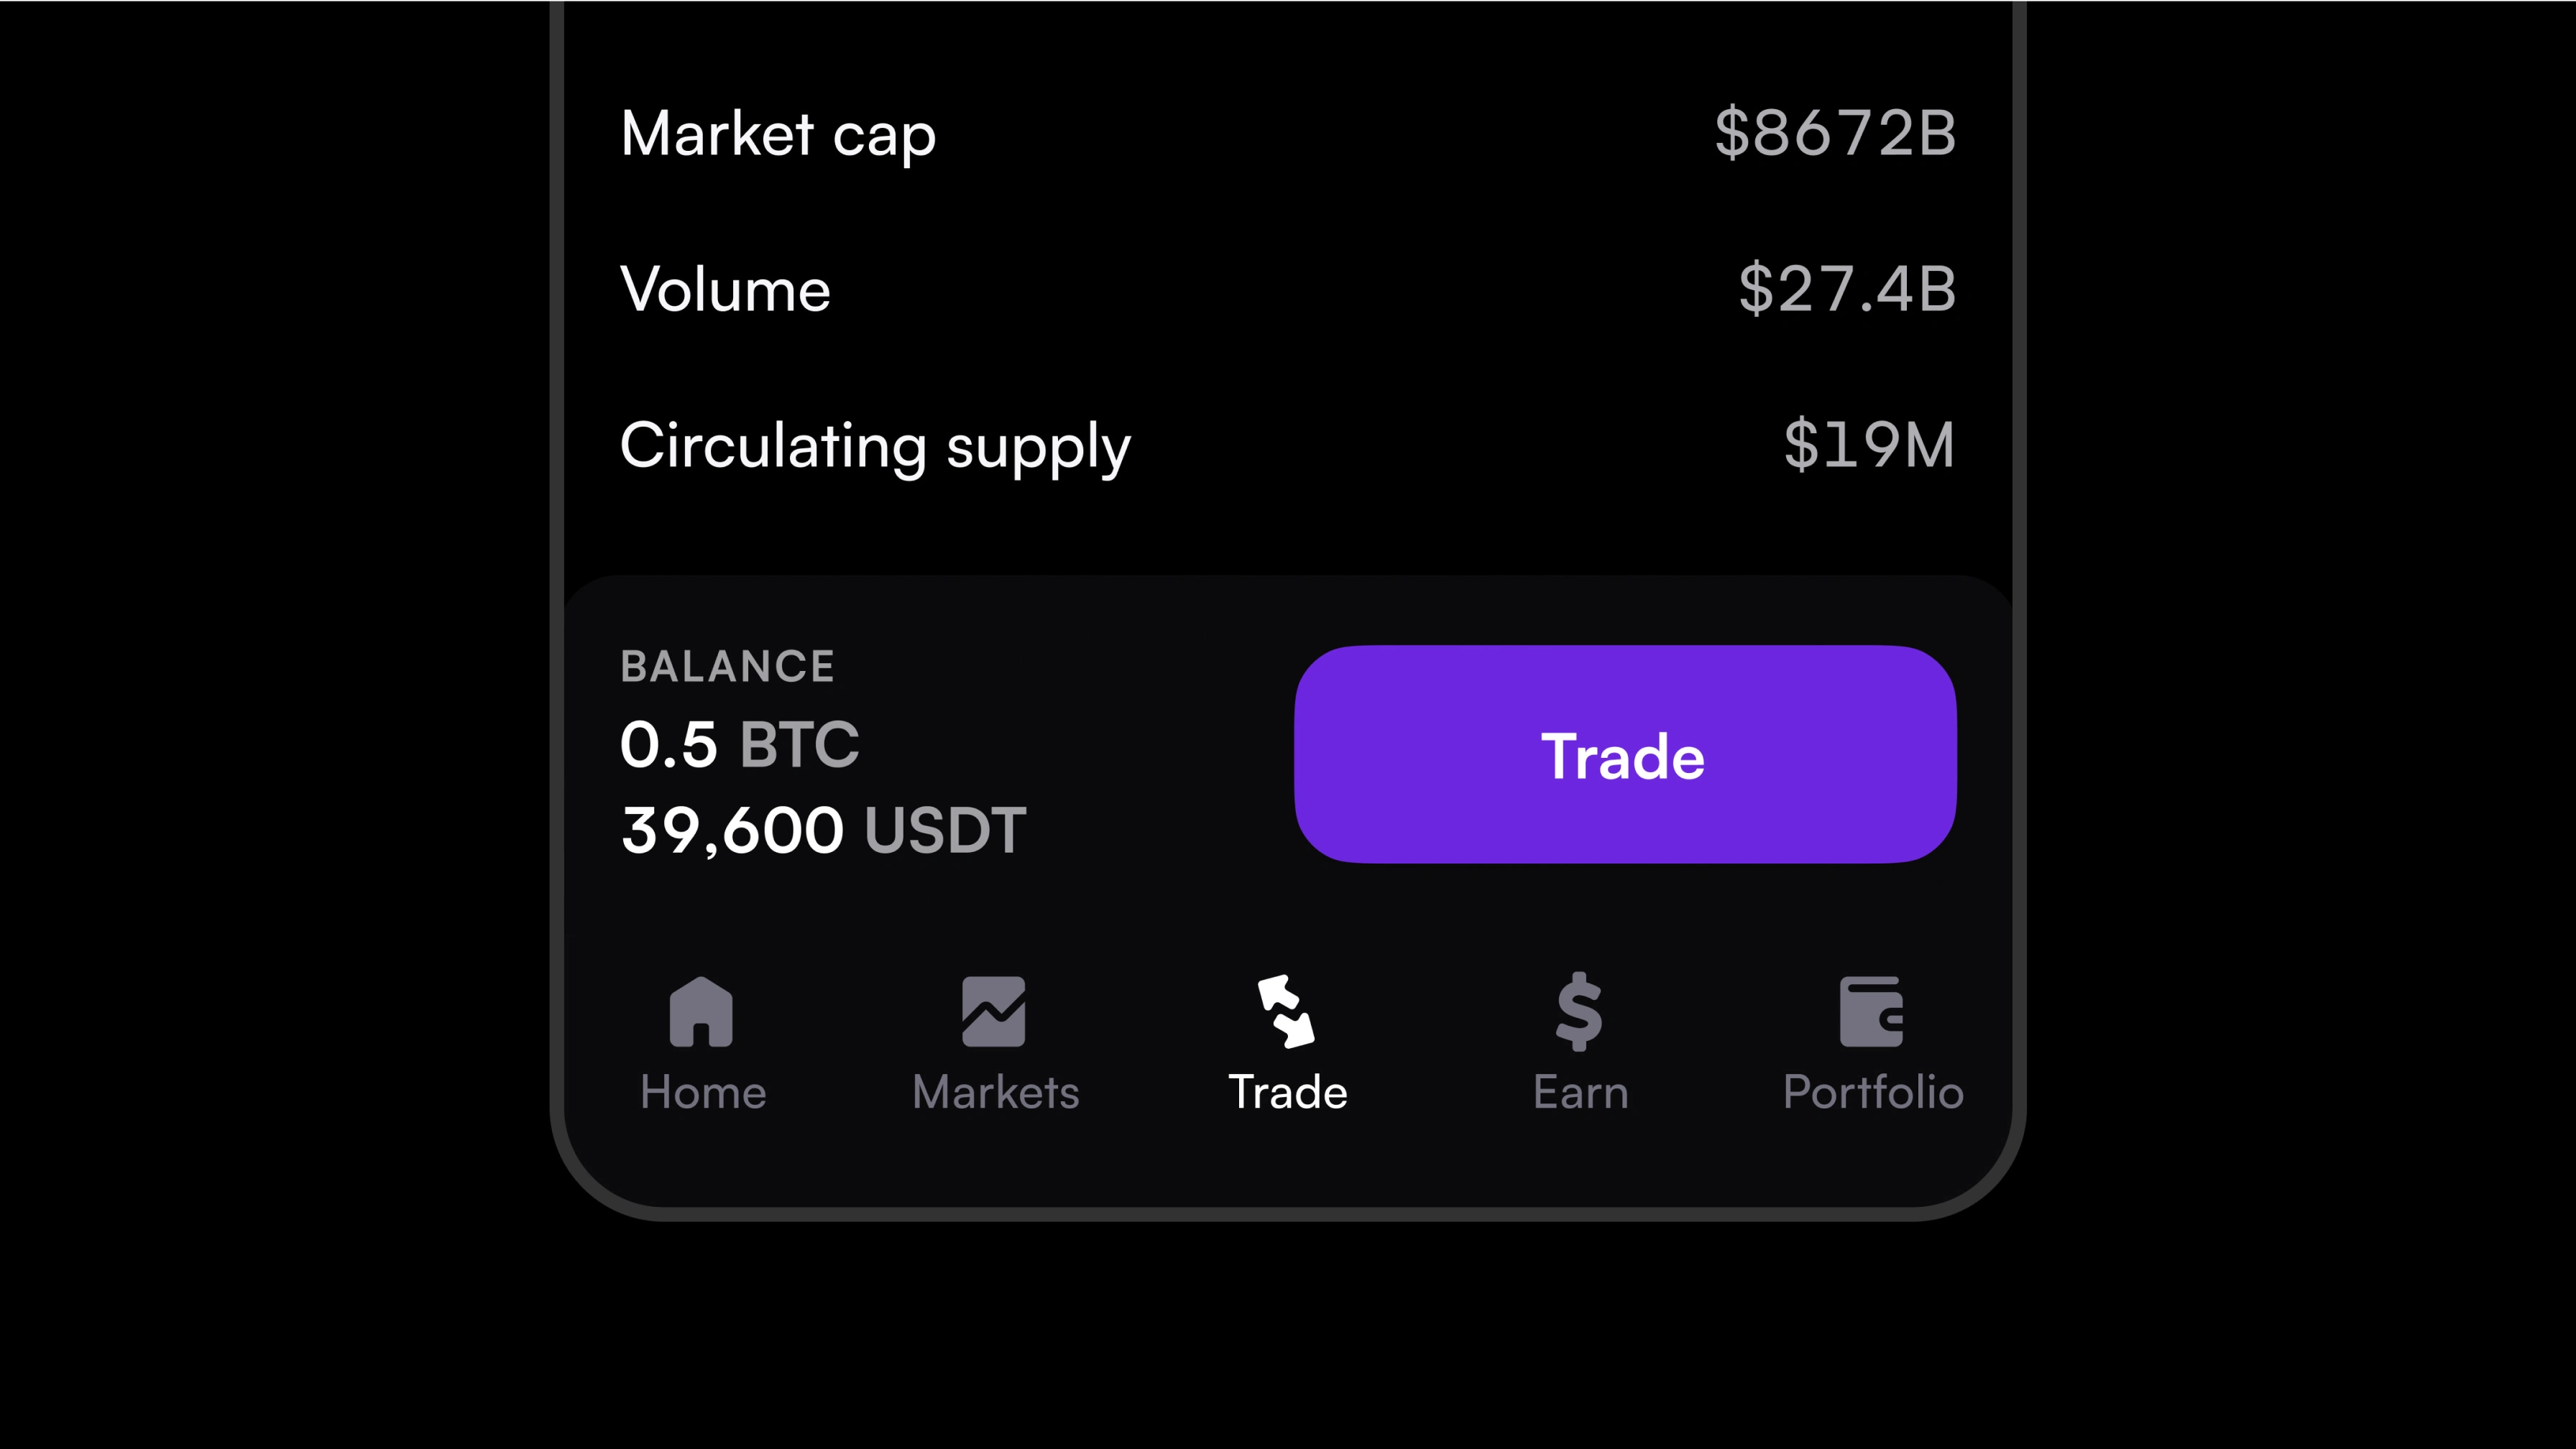The height and width of the screenshot is (1449, 2576).
Task: Open the Earn tab label
Action: [1581, 1092]
